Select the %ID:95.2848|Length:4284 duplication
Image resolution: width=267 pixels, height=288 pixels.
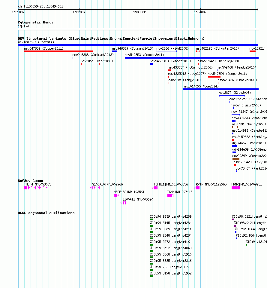[x=171, y=235]
